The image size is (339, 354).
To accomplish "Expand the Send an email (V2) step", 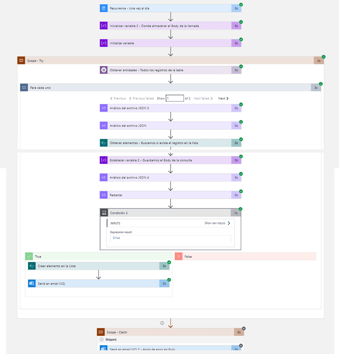I will coord(99,283).
